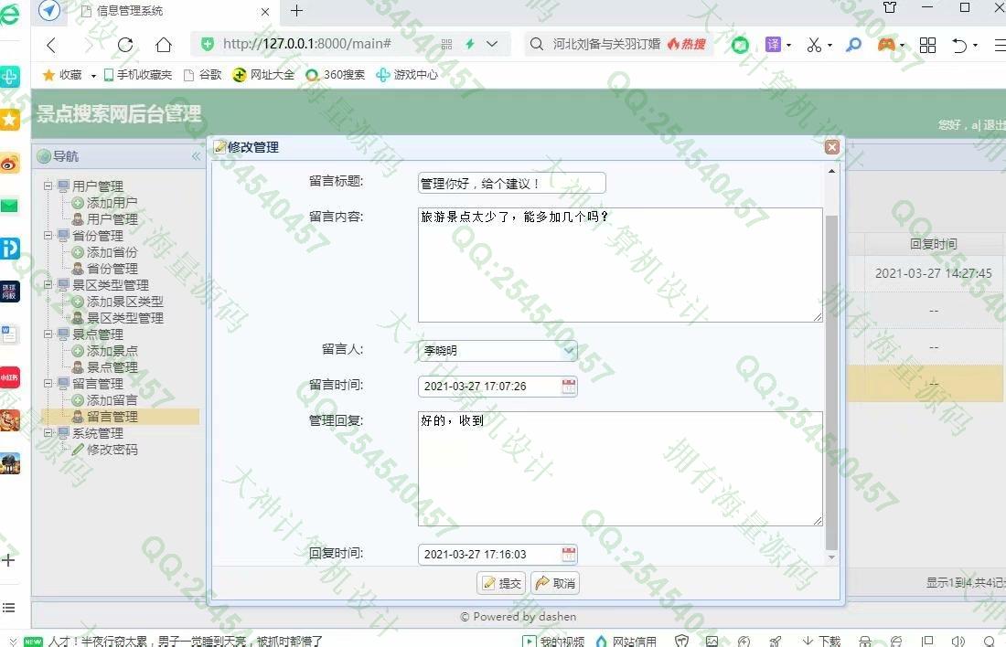Image resolution: width=1006 pixels, height=647 pixels.
Task: Click the green mail icon in sidebar
Action: [10, 206]
